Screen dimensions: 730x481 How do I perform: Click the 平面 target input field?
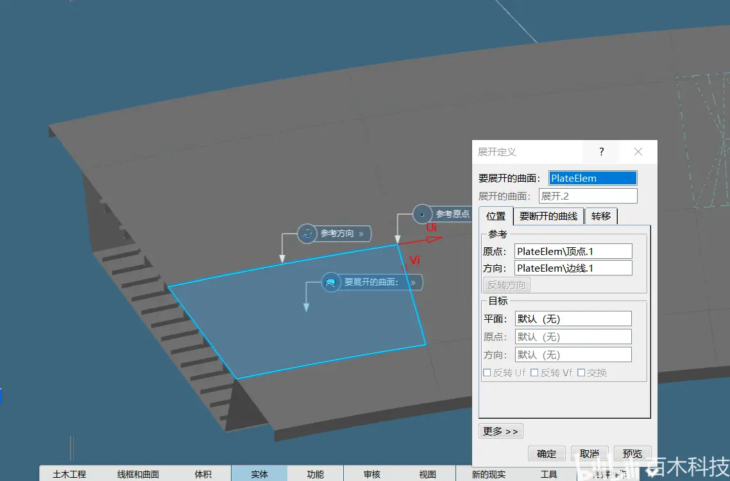pyautogui.click(x=573, y=319)
